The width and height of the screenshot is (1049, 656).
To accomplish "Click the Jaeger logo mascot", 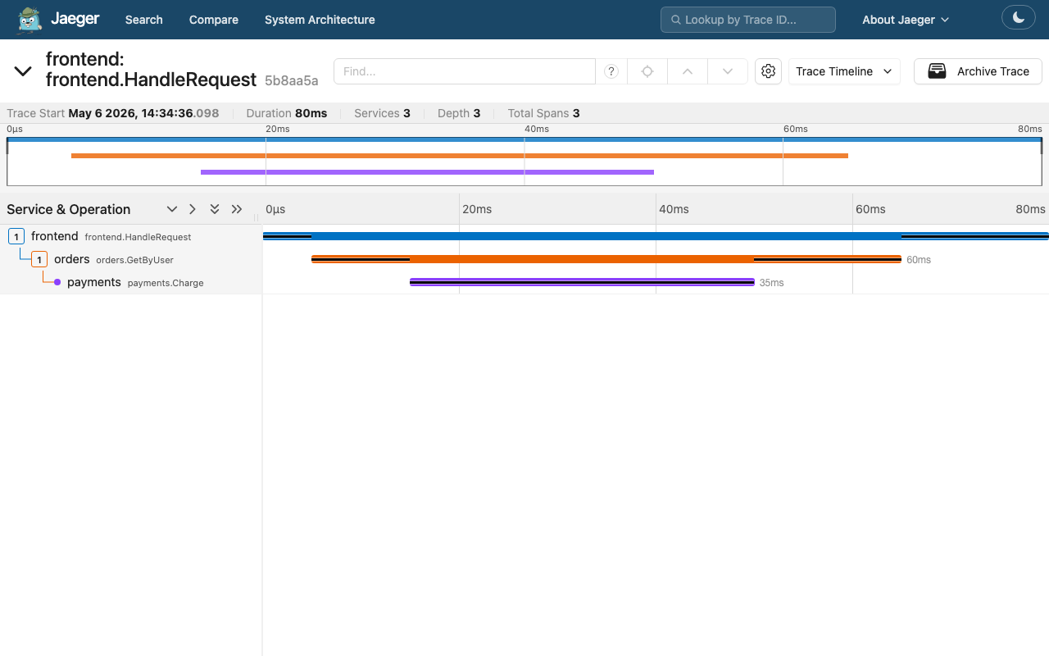I will [30, 20].
